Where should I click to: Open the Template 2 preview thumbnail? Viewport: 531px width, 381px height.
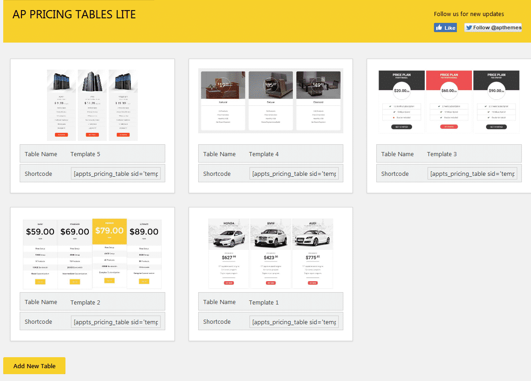click(x=92, y=254)
